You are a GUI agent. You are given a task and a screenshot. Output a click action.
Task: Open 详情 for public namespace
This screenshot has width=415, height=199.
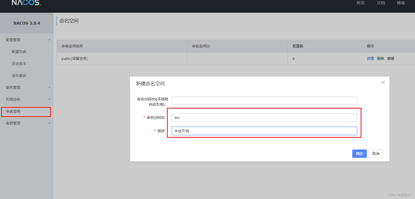tap(370, 58)
